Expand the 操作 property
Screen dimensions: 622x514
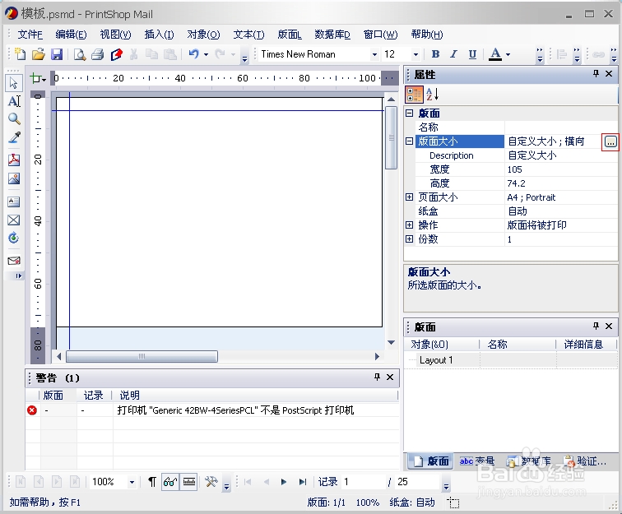pyautogui.click(x=410, y=225)
